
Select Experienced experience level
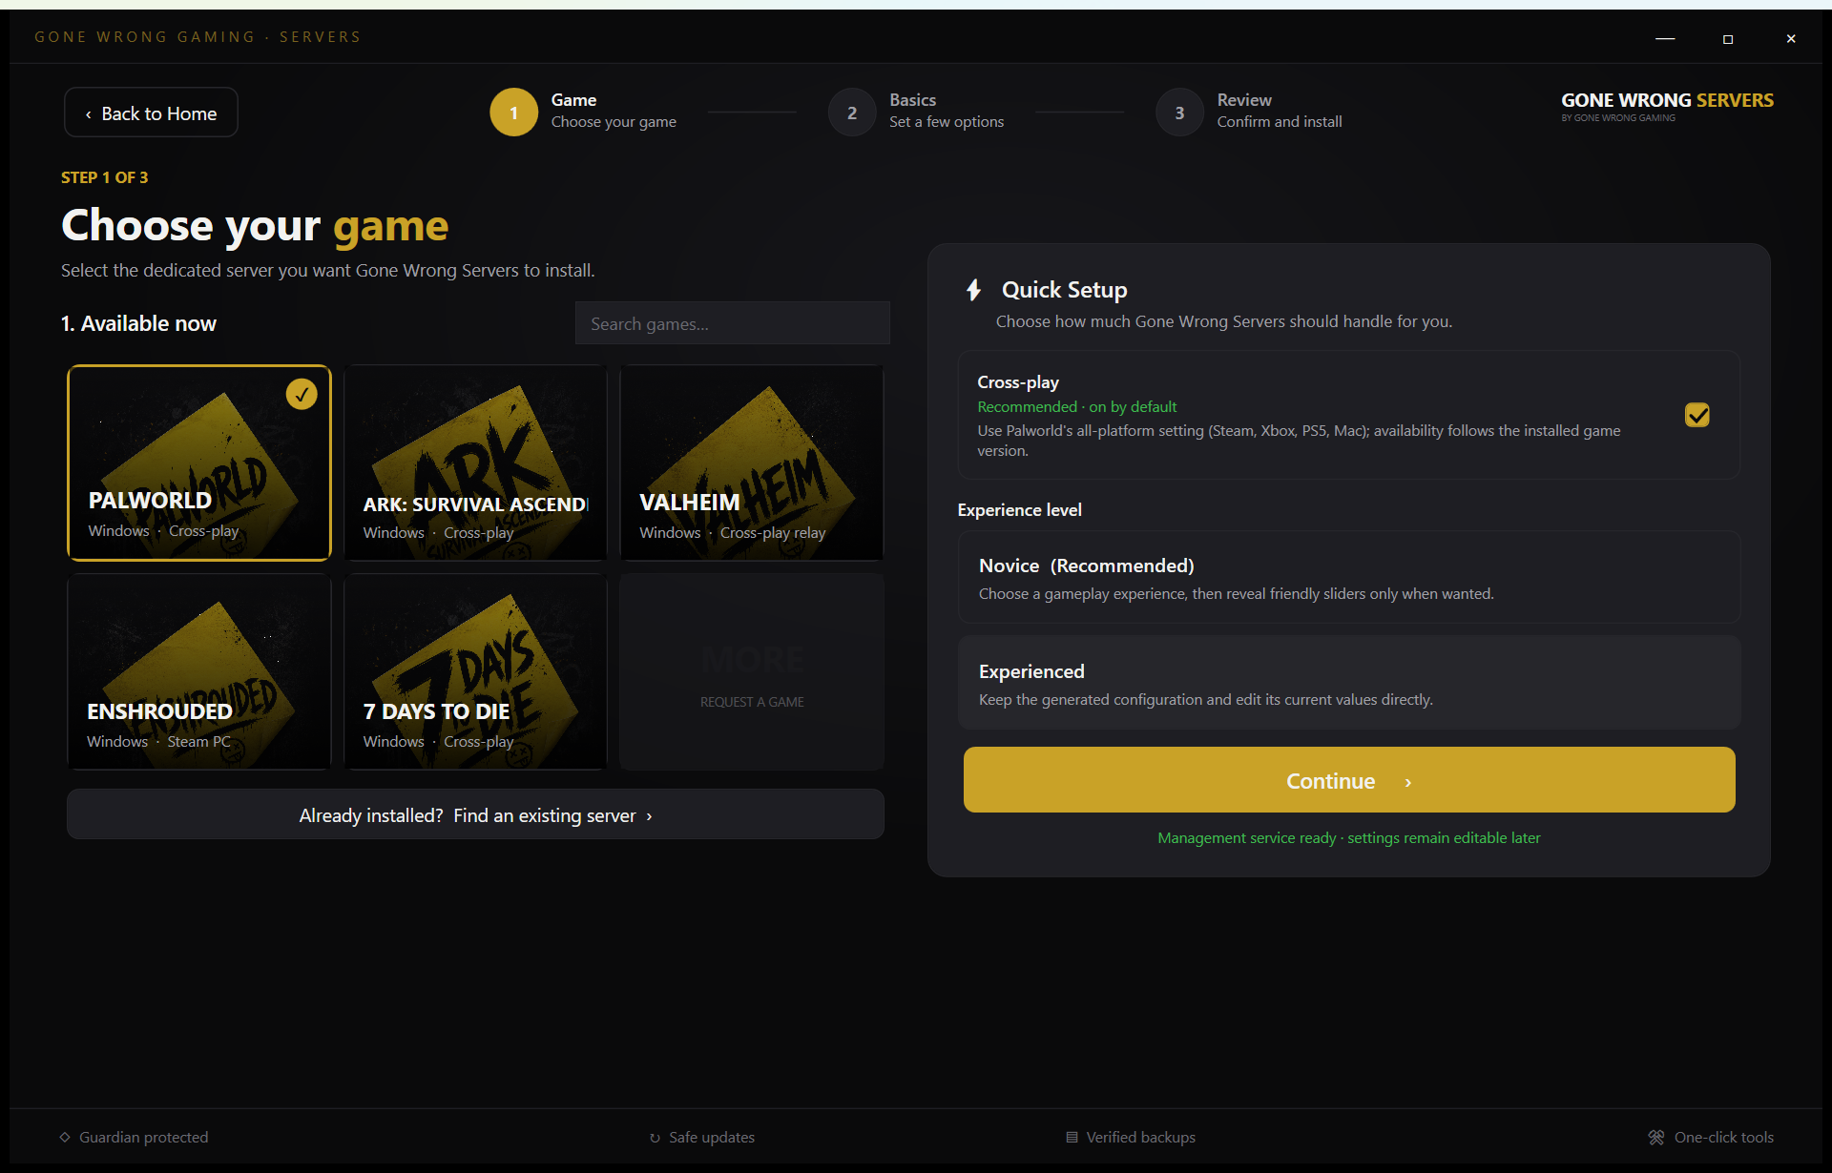(x=1349, y=684)
